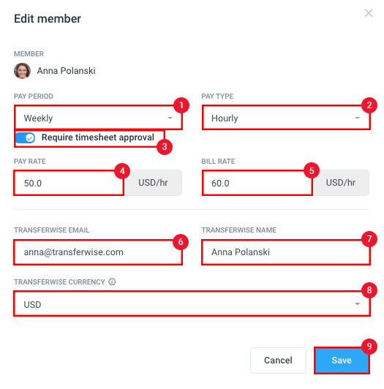
Task: Cancel editing the member
Action: [x=278, y=360]
